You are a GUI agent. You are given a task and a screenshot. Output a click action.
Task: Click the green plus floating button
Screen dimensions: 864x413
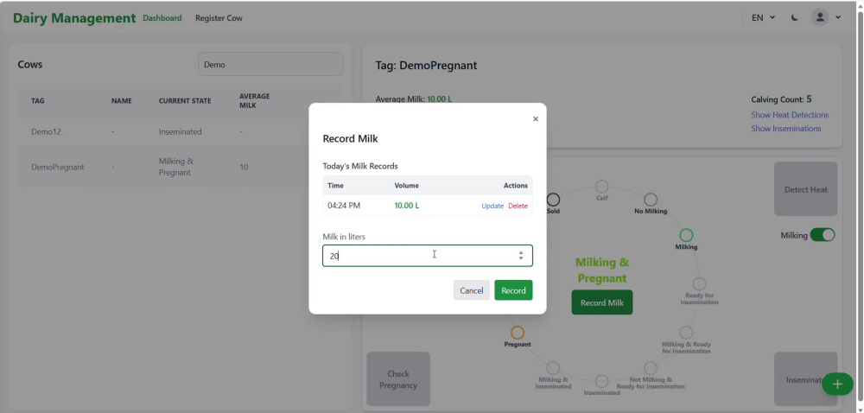click(x=837, y=384)
